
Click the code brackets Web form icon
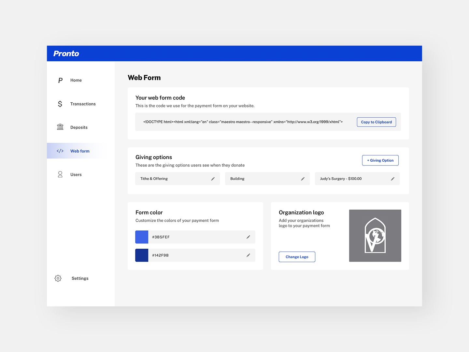pos(60,151)
